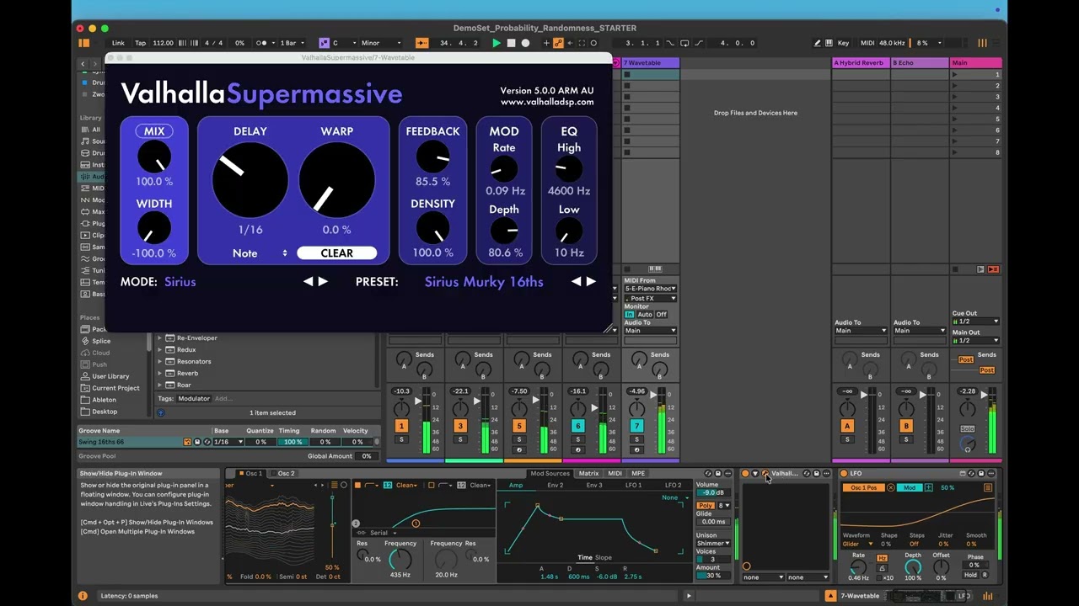Switch to the Matrix tab in Wavetable
Image resolution: width=1079 pixels, height=606 pixels.
point(588,473)
